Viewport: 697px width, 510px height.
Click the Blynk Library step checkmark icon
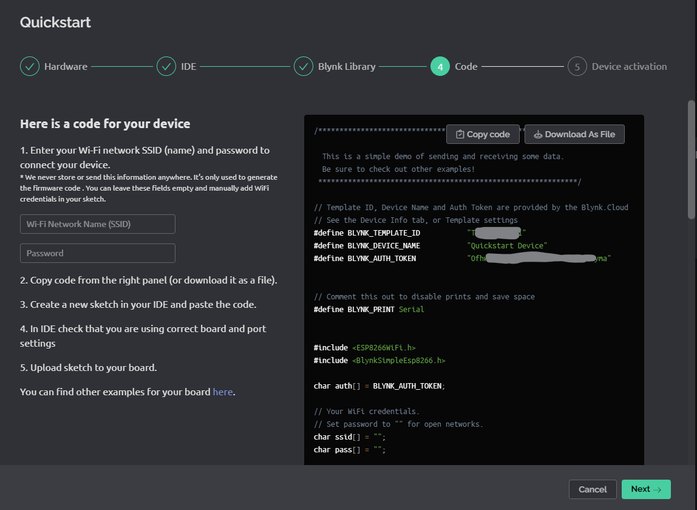pos(304,67)
